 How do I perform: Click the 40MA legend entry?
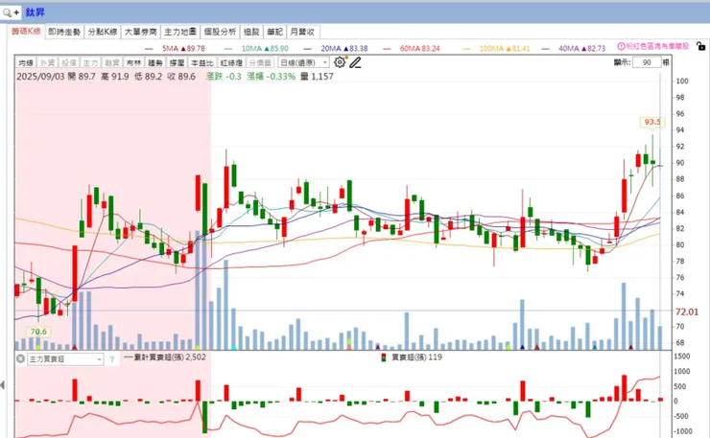click(x=573, y=48)
